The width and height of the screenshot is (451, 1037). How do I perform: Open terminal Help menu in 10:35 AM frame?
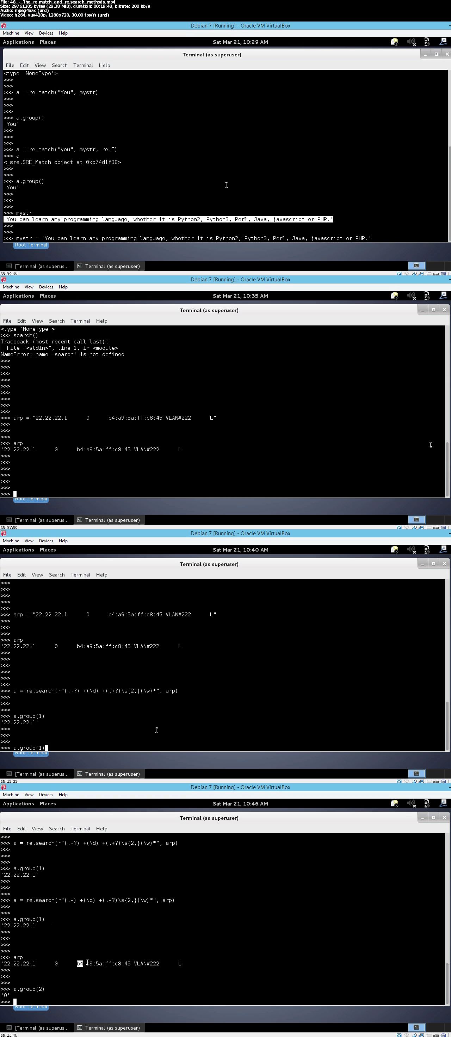pyautogui.click(x=102, y=321)
